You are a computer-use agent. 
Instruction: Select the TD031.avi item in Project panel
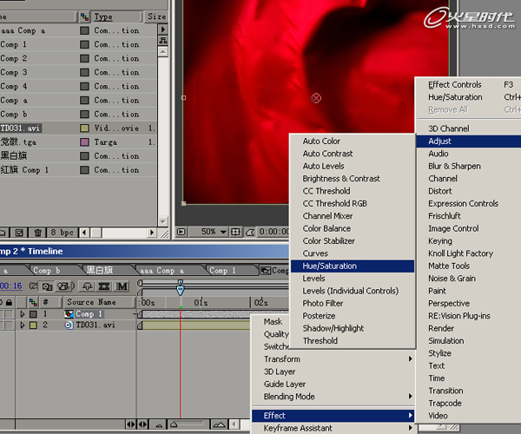(22, 128)
